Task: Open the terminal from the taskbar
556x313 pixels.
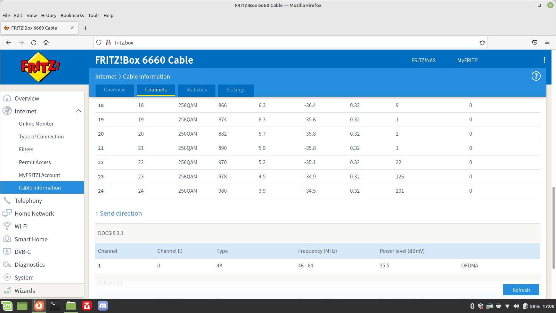Action: coord(55,306)
